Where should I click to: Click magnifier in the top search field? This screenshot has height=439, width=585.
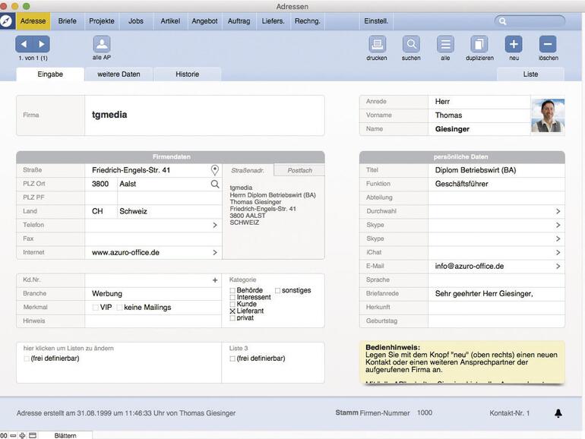tap(502, 21)
